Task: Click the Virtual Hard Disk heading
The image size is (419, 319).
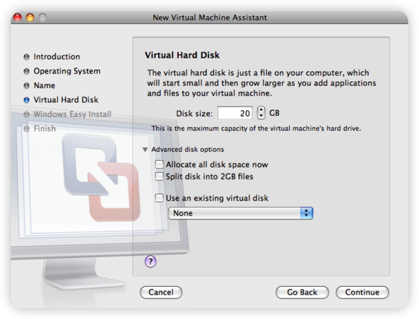Action: coord(182,55)
